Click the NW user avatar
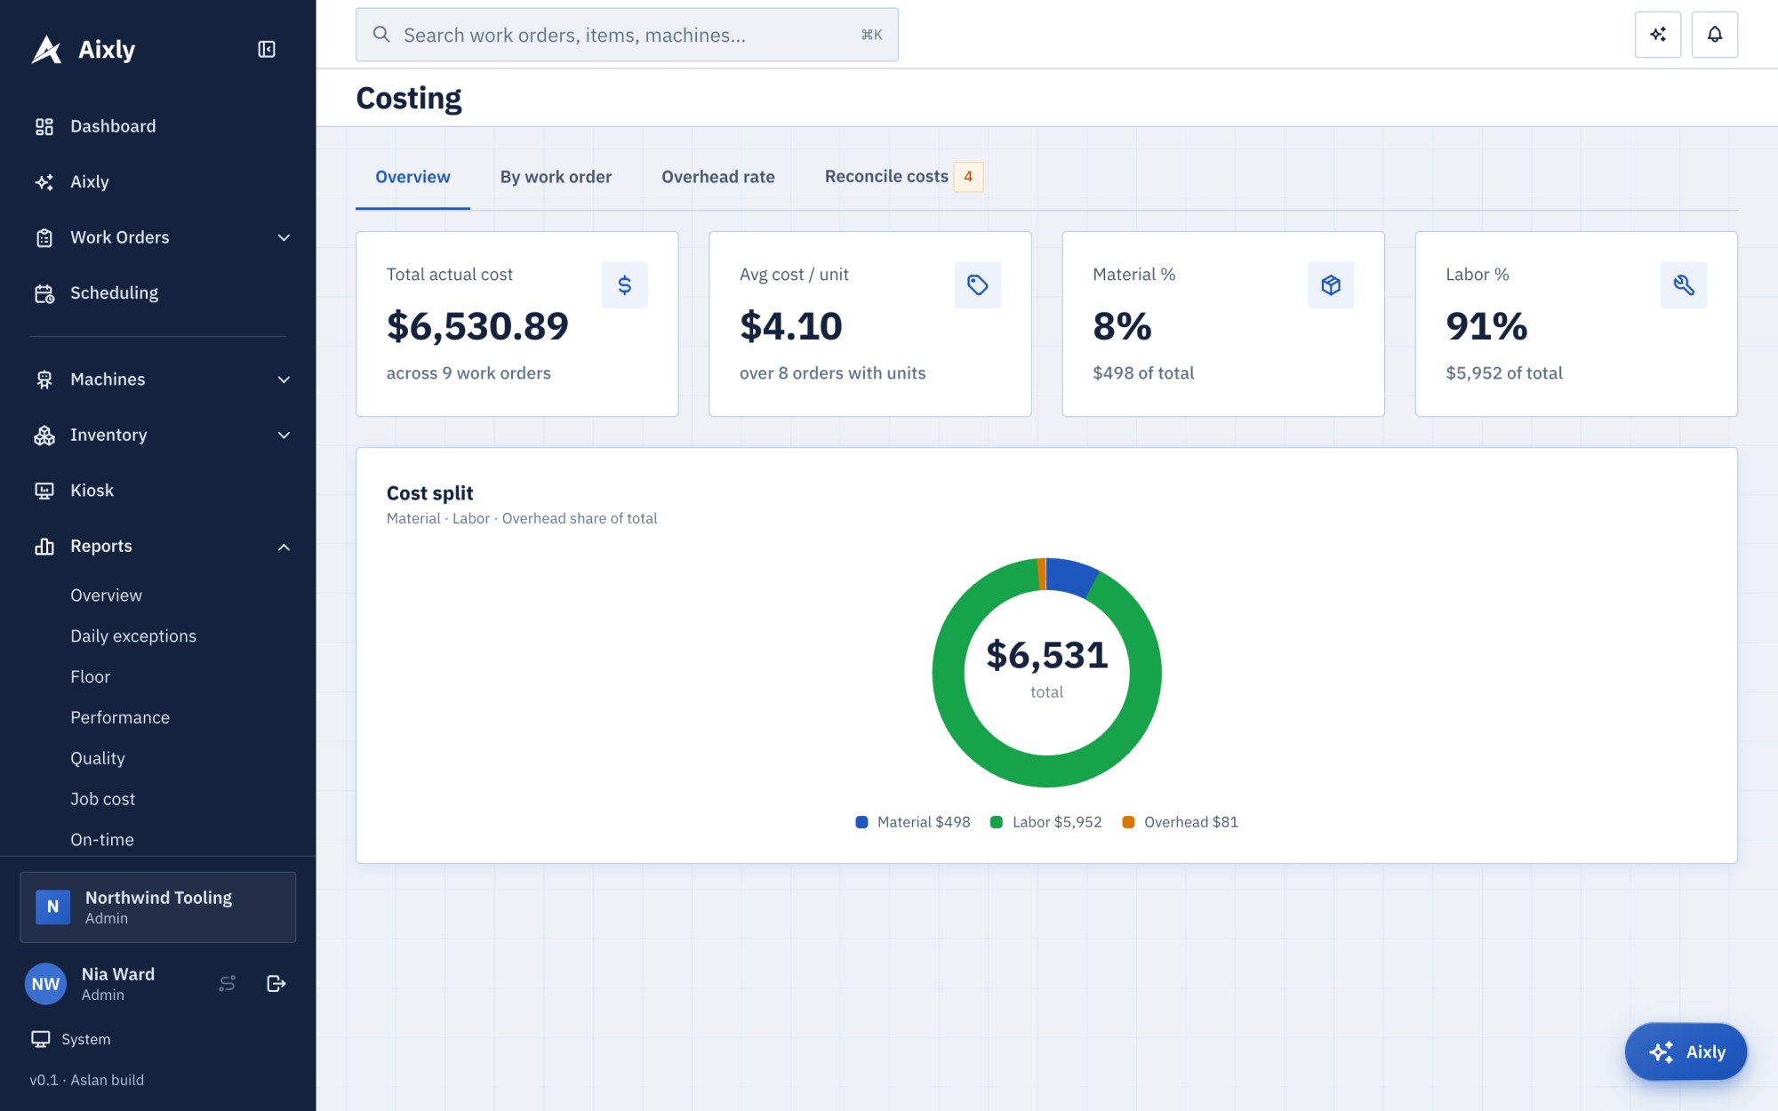The width and height of the screenshot is (1778, 1111). click(46, 984)
